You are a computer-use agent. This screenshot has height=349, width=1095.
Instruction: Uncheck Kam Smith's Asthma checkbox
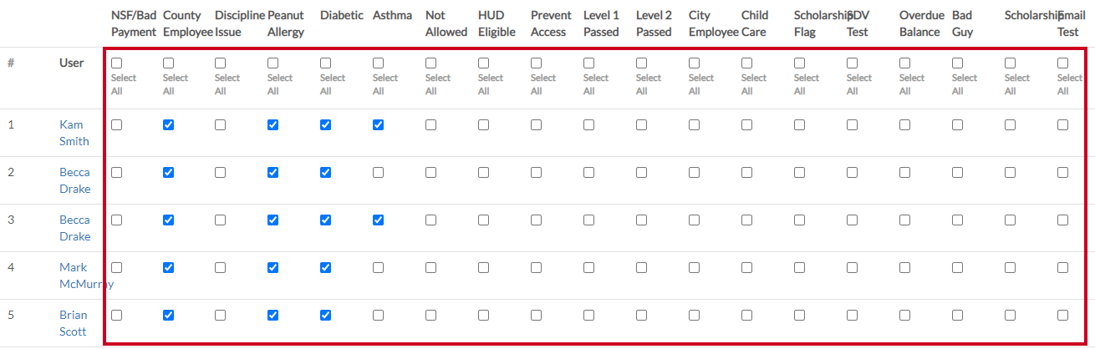click(378, 125)
